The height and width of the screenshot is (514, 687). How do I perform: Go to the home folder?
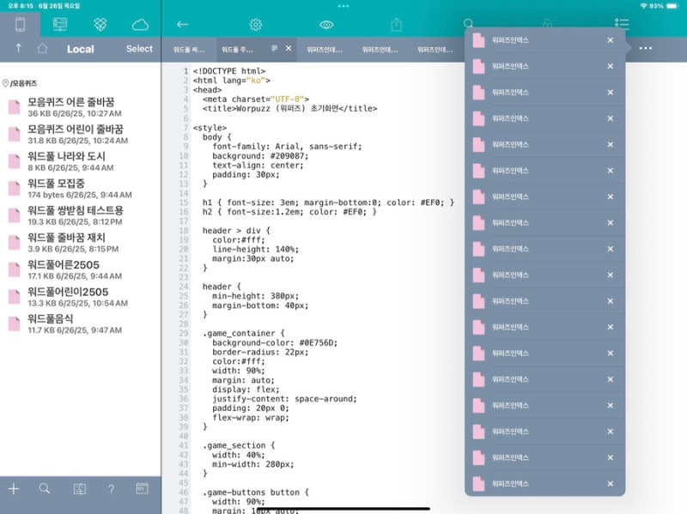pyautogui.click(x=42, y=48)
